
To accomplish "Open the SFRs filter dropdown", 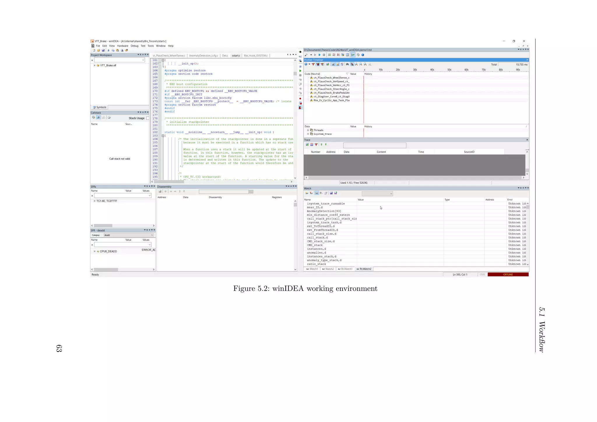I will (150, 196).
